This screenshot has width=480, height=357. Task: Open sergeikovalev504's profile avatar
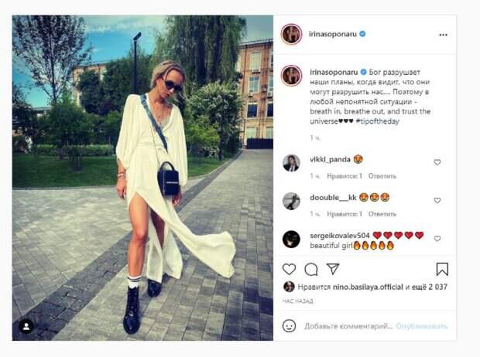(291, 239)
